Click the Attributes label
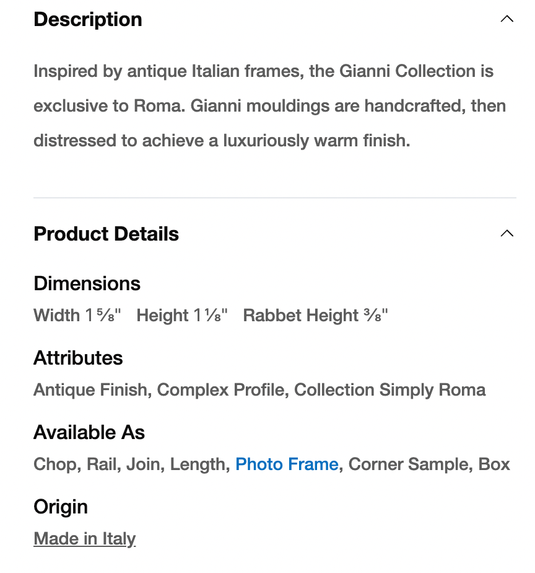Image resolution: width=535 pixels, height=573 pixels. (x=78, y=358)
